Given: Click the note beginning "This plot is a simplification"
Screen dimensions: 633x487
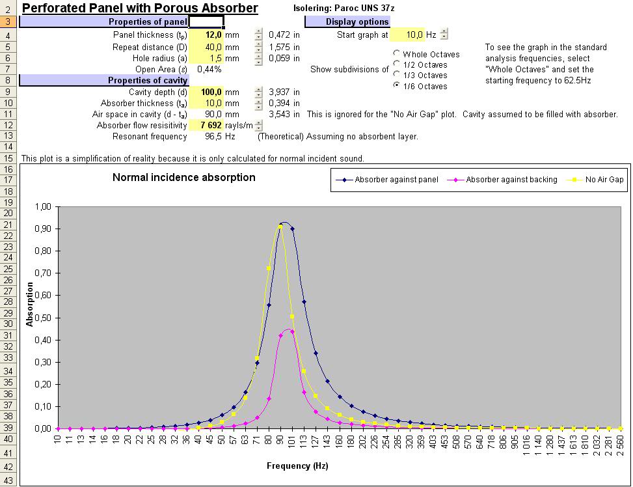Looking at the screenshot, I should (x=193, y=158).
